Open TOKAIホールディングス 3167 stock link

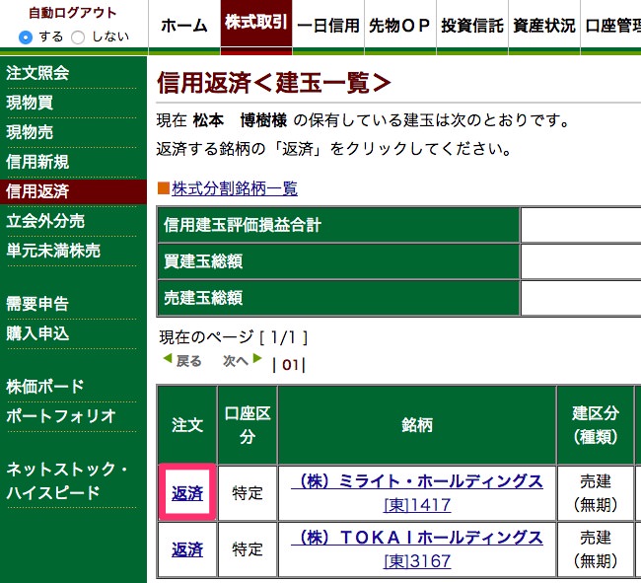pos(417,549)
